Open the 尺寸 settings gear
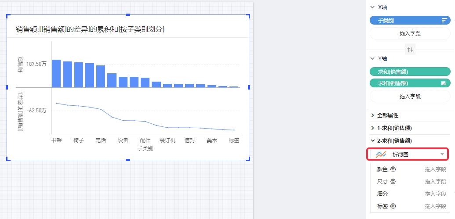Screen dimensions: 455x219 tap(393, 181)
